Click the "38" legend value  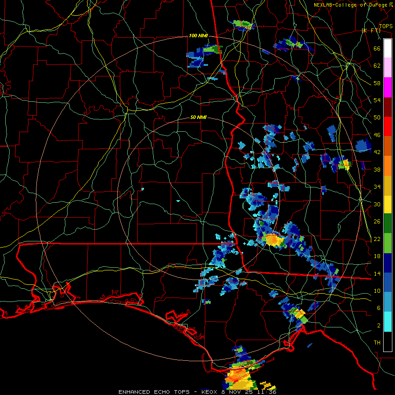coord(377,169)
